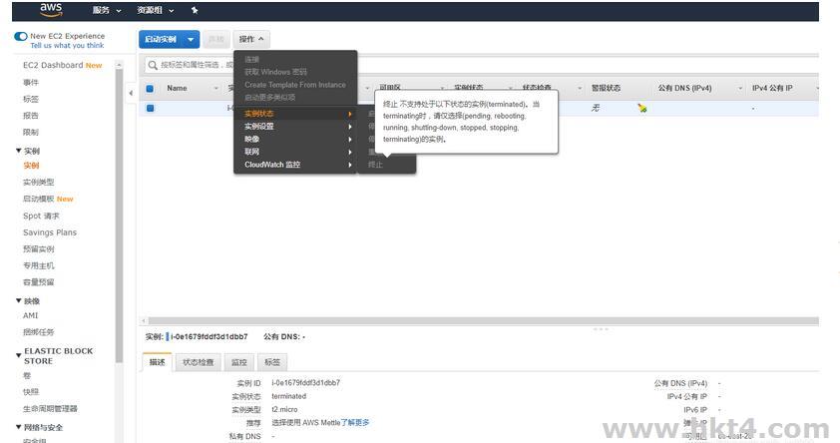This screenshot has width=840, height=443.
Task: Toggle the select-all checkbox in table header
Action: (150, 89)
